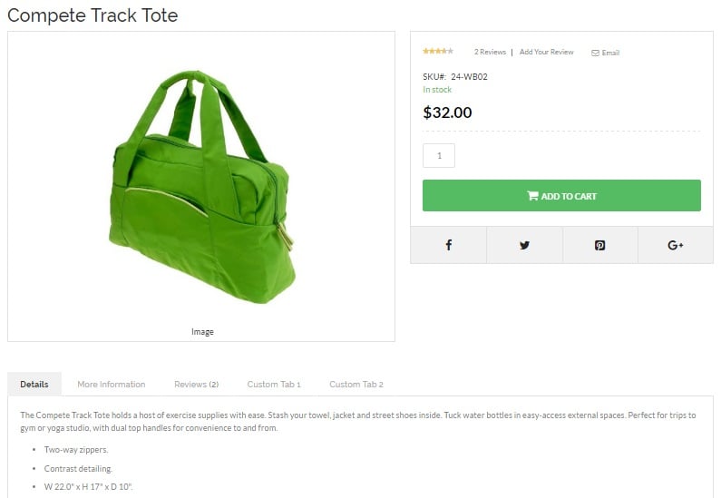Share product on Google Plus
Viewport: 721px width, 498px height.
pos(676,245)
